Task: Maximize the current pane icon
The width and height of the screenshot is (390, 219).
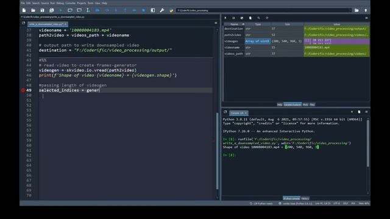Action: [153, 10]
